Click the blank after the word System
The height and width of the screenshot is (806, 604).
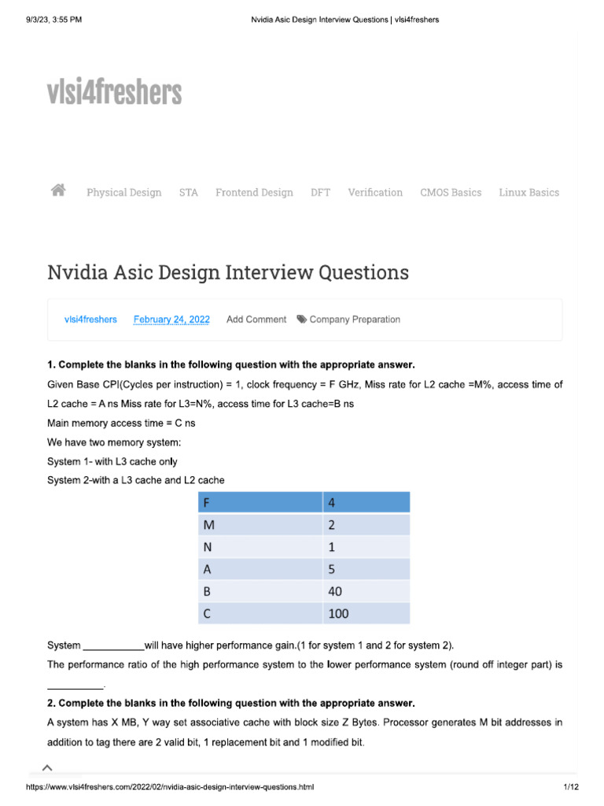(113, 646)
